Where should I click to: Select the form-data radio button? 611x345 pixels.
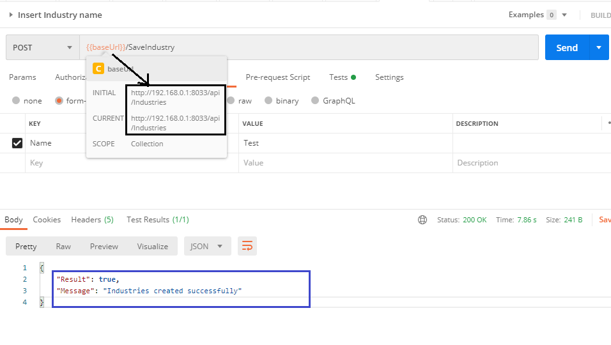pyautogui.click(x=59, y=100)
